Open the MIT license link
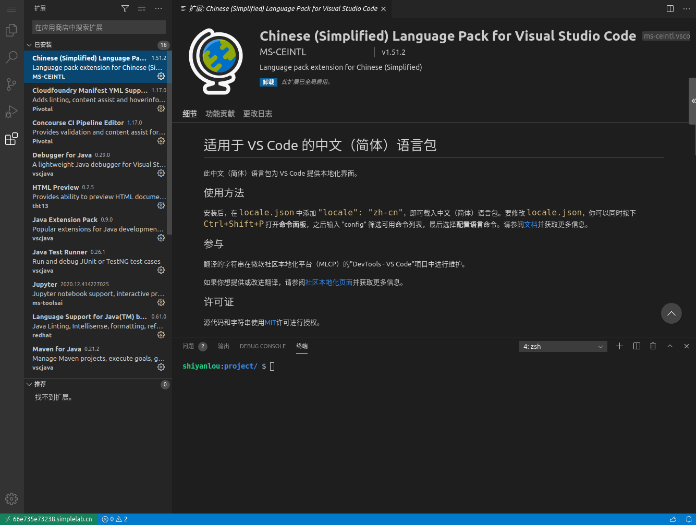Viewport: 696px width, 525px height. (270, 323)
